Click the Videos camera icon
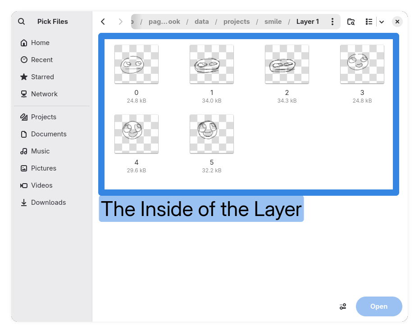Screen dimensions: 419x333 point(24,185)
